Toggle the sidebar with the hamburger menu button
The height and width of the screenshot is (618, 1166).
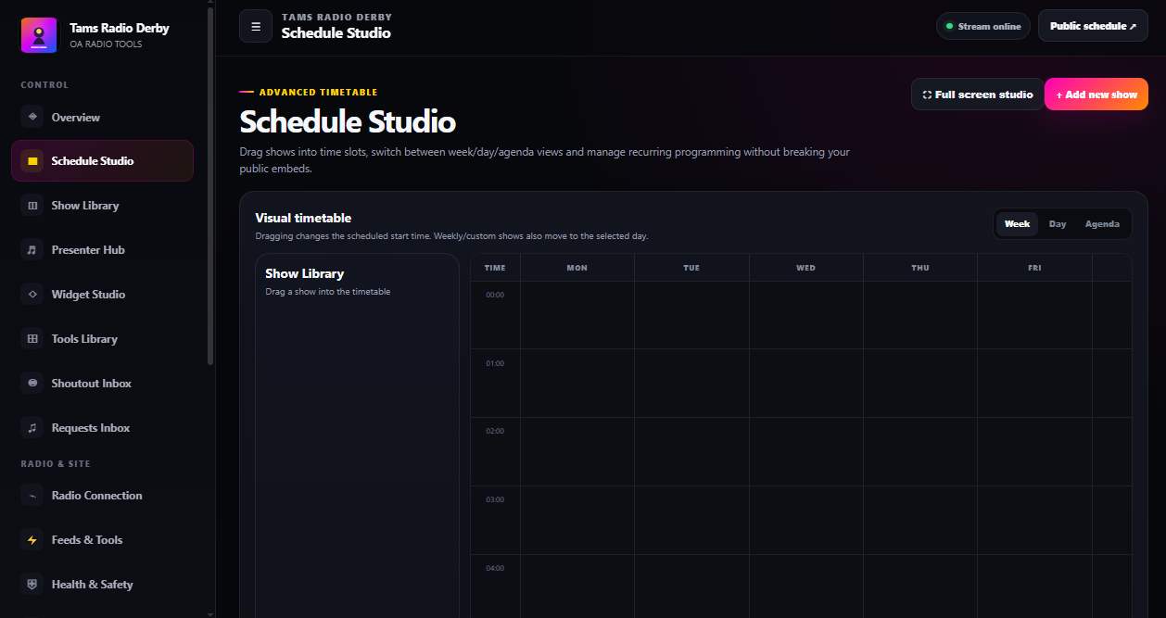[256, 26]
